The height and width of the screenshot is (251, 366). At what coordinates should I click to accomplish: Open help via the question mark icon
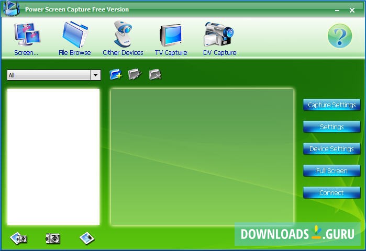point(340,36)
